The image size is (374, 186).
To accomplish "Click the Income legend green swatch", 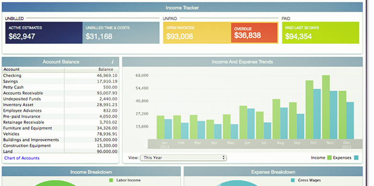I will coord(329,158).
